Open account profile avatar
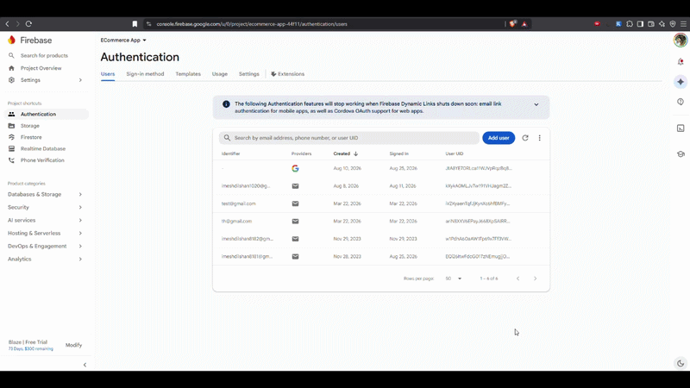Viewport: 690px width, 388px height. tap(681, 40)
